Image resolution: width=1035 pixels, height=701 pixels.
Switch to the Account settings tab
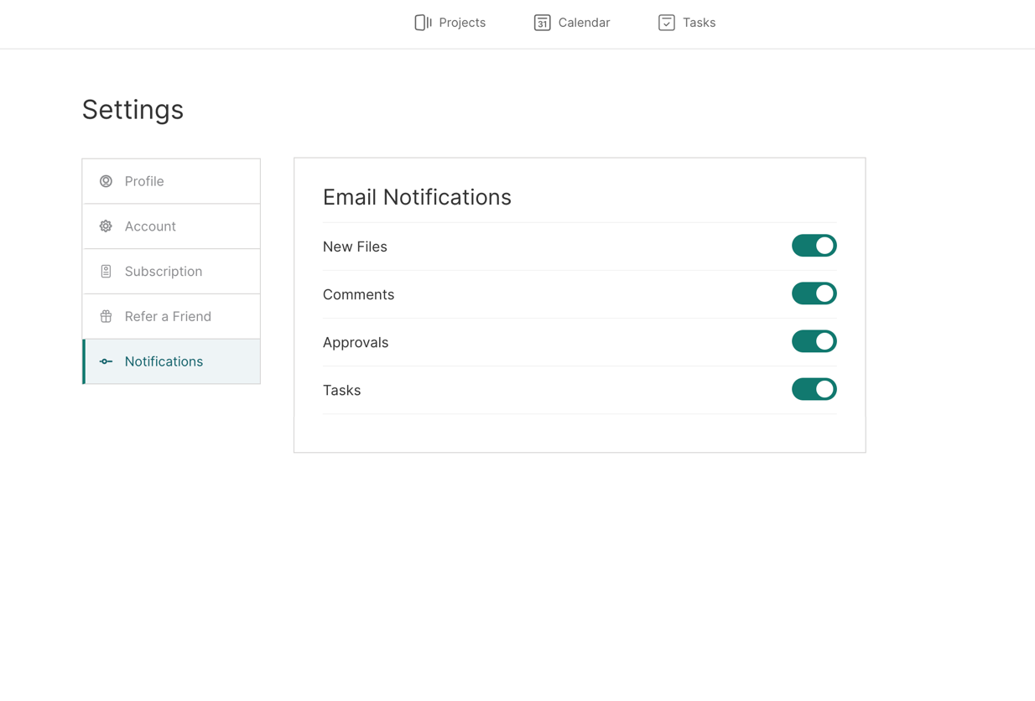click(x=150, y=226)
